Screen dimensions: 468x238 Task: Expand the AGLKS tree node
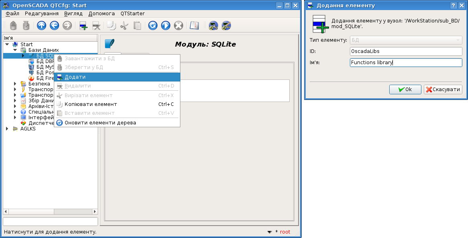click(x=7, y=129)
